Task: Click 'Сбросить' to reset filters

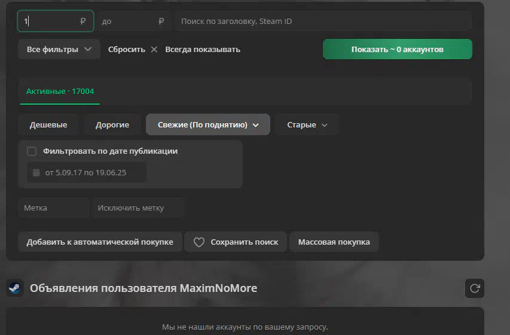Action: tap(127, 50)
